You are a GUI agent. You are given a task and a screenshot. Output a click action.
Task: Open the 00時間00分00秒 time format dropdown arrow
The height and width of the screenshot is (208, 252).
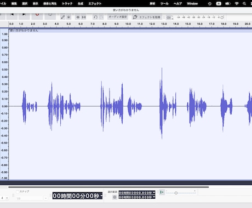[x=101, y=196]
